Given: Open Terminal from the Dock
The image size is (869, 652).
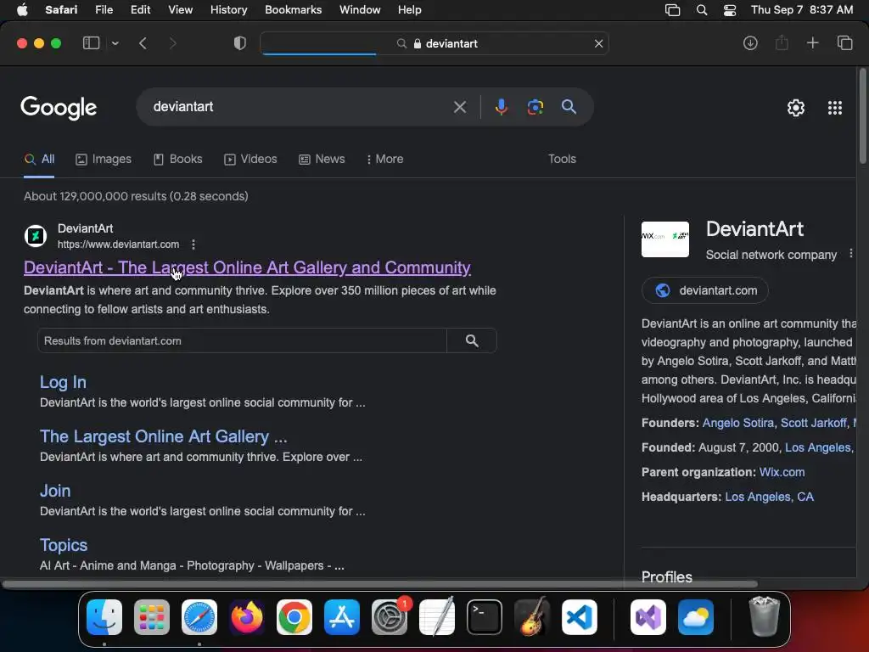Looking at the screenshot, I should tap(485, 617).
